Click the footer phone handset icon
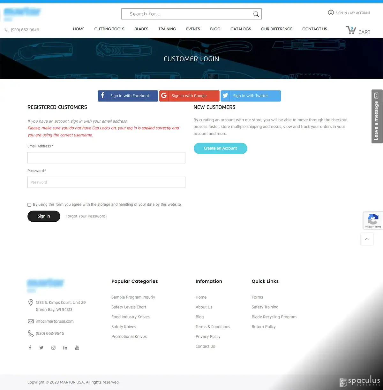 point(31,333)
